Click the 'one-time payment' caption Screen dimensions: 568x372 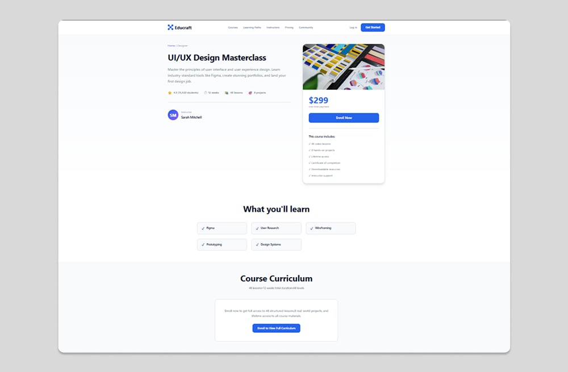coord(319,107)
